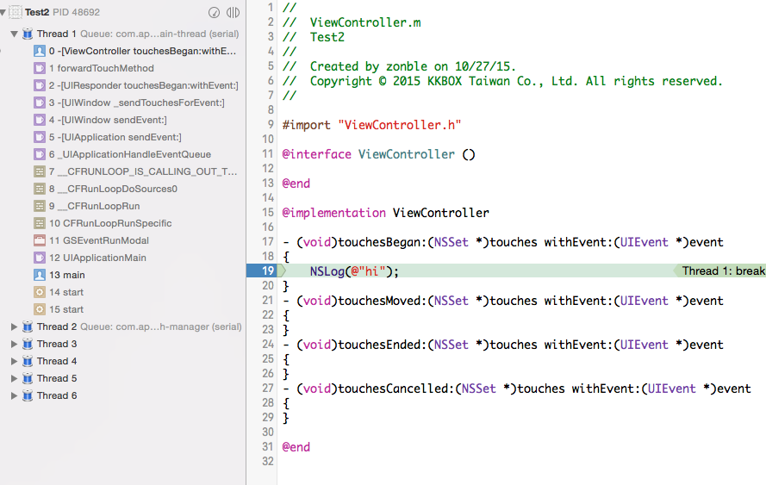This screenshot has height=485, width=766.
Task: Collapse the Test2 process disclosure triangle
Action: [3, 13]
